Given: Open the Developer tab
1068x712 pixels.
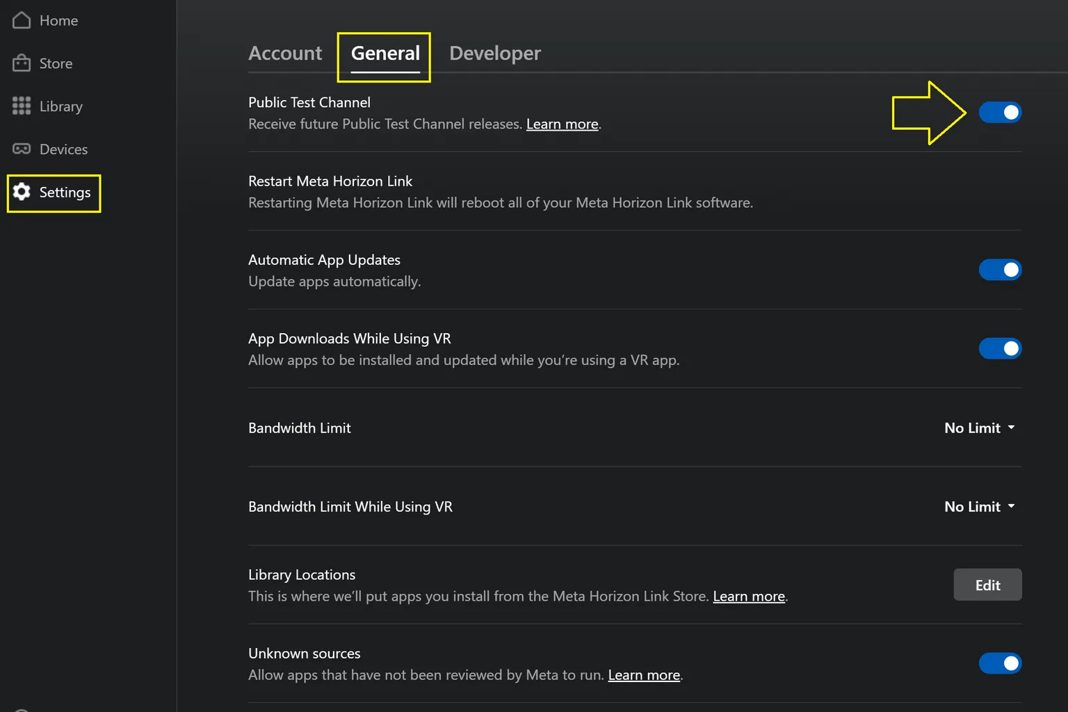Looking at the screenshot, I should coord(495,54).
